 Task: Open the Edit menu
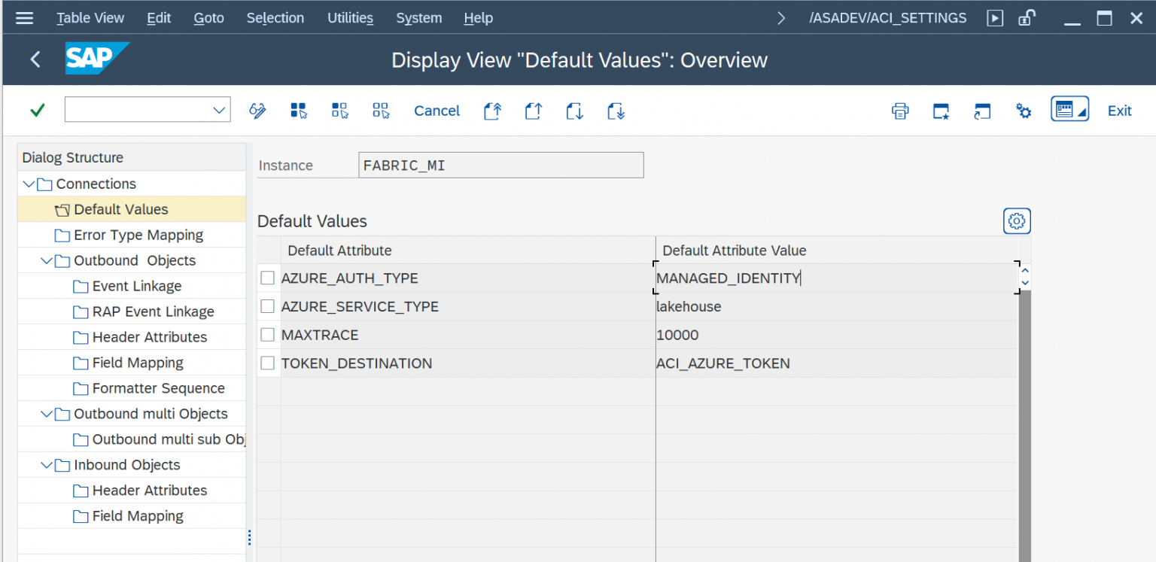pyautogui.click(x=159, y=18)
